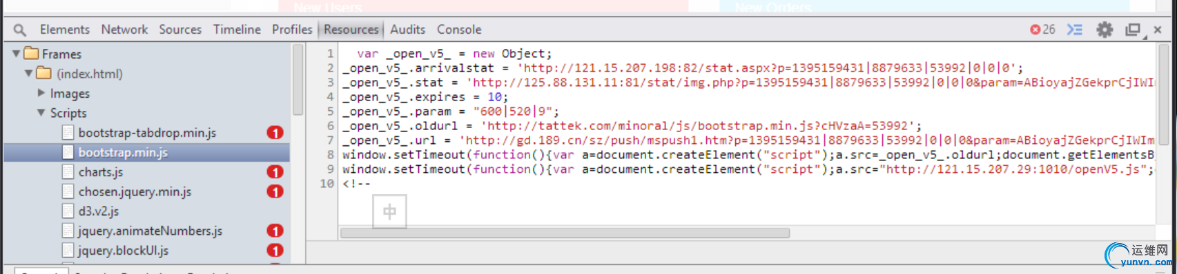Viewport: 1177px width, 274px height.
Task: Open the Elements panel tab
Action: tap(65, 30)
